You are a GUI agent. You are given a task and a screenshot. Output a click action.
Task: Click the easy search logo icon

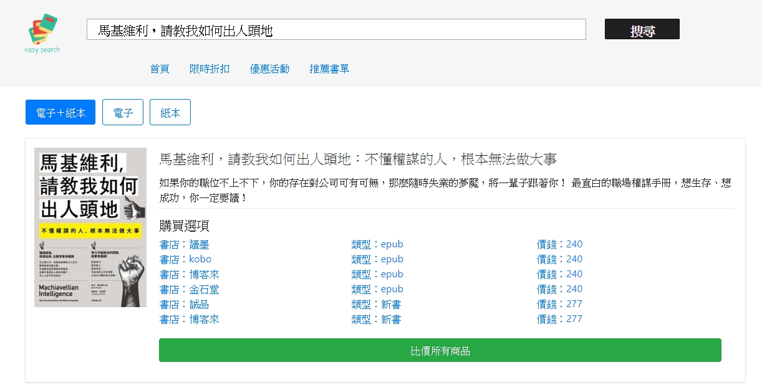[x=42, y=33]
